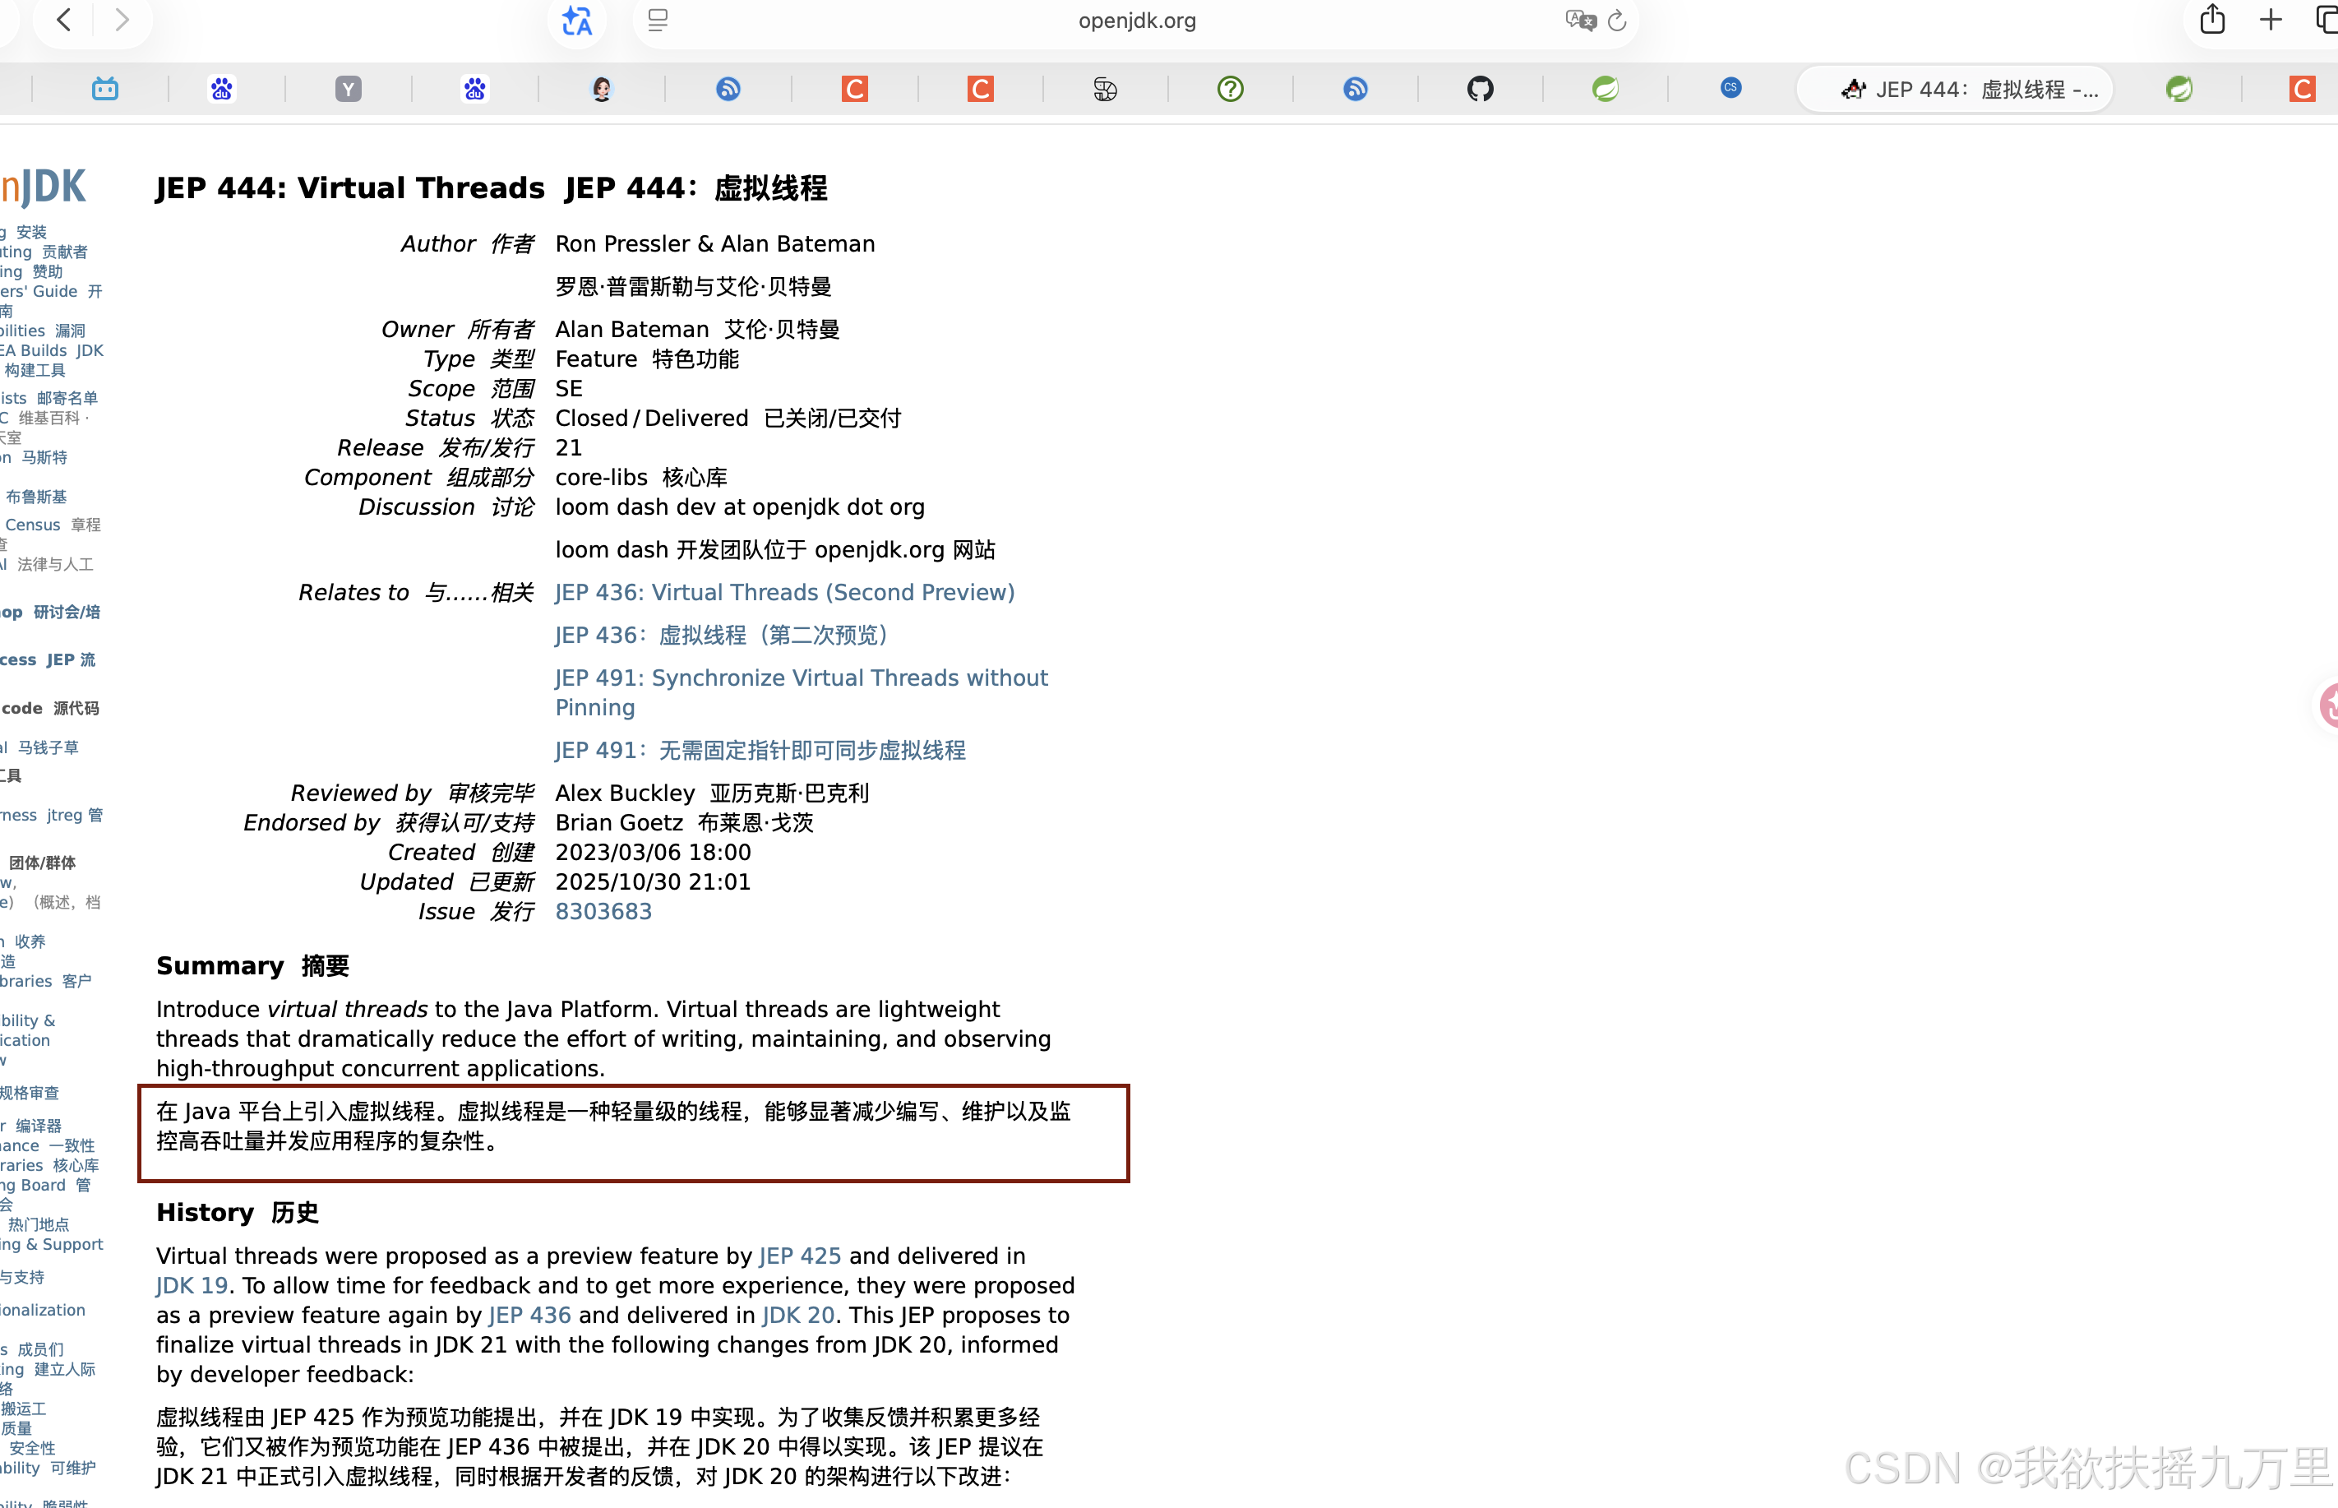This screenshot has height=1508, width=2338.
Task: Open the translate icon inside the address bar
Action: (1579, 20)
